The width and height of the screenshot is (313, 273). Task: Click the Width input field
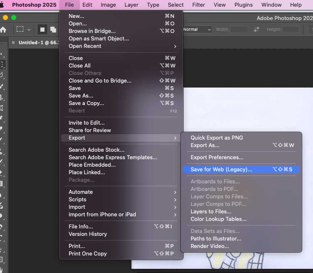point(239,30)
